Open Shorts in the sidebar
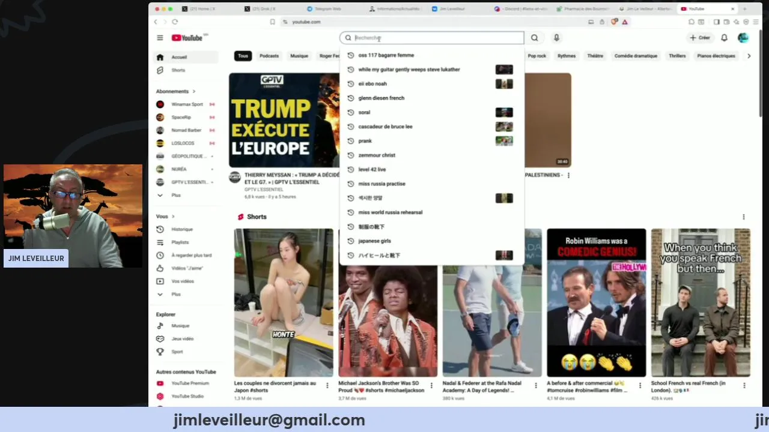The width and height of the screenshot is (769, 432). click(186, 70)
